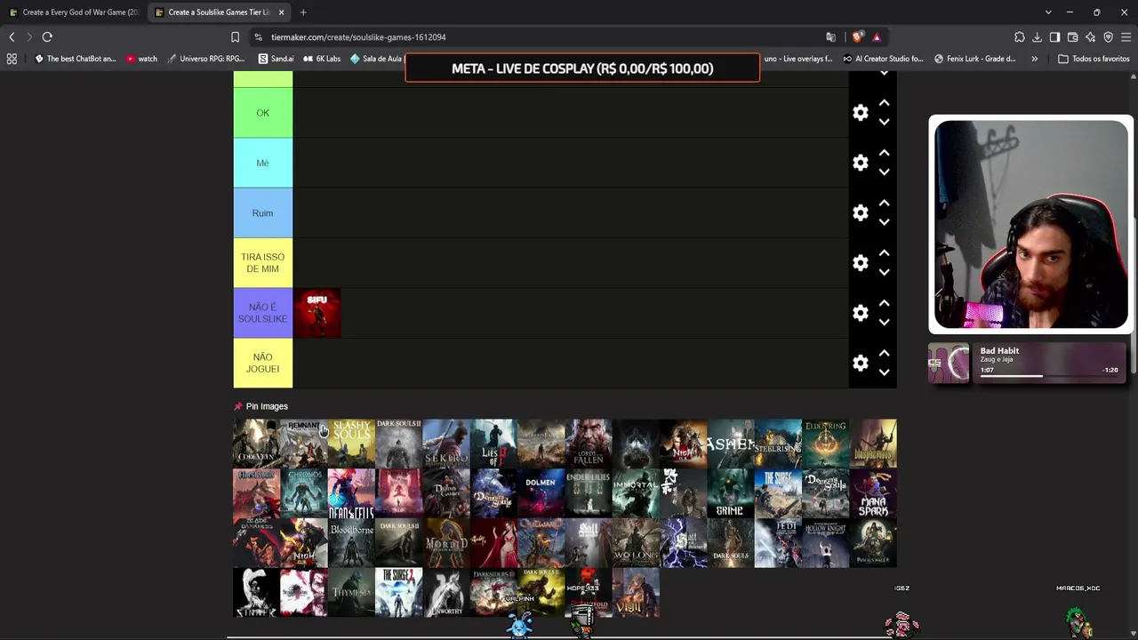Open the Brave Rewards triangle icon
Image resolution: width=1138 pixels, height=640 pixels.
pyautogui.click(x=877, y=37)
